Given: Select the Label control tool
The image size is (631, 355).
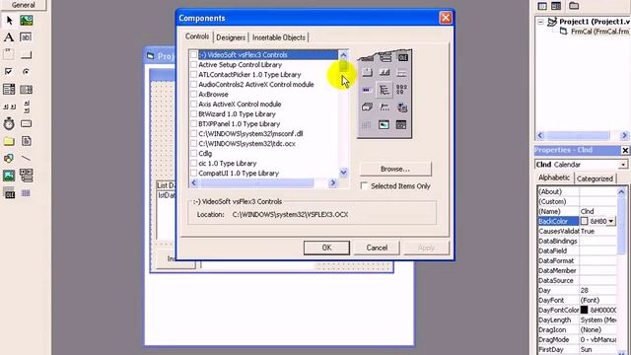Looking at the screenshot, I should 9,37.
